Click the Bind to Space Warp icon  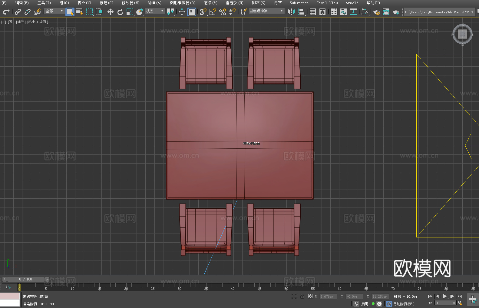click(37, 12)
